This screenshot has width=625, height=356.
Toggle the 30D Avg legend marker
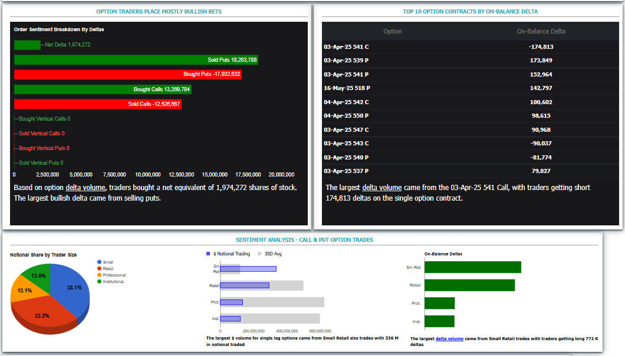(x=259, y=254)
